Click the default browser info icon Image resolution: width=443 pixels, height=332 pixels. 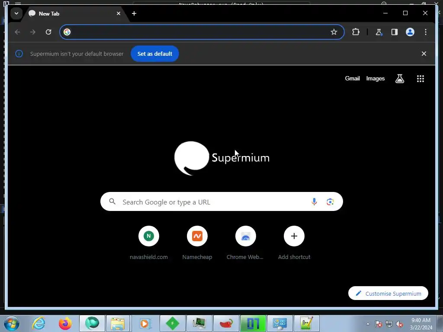[x=19, y=54]
